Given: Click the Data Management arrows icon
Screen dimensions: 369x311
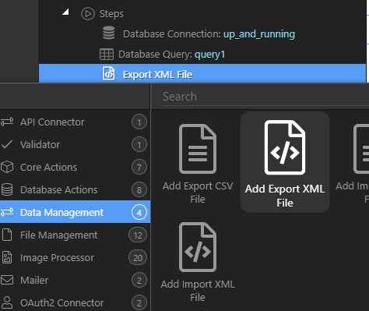Looking at the screenshot, I should pos(7,212).
